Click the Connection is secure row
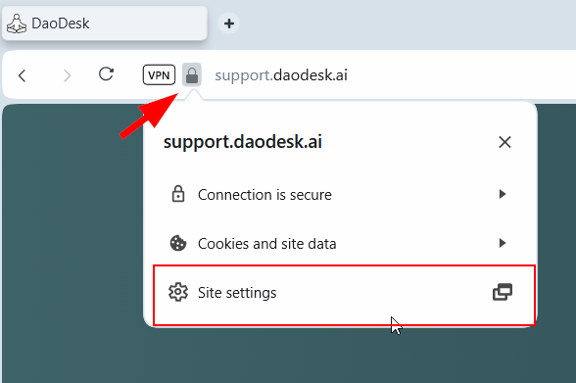This screenshot has height=383, width=576. (x=340, y=194)
